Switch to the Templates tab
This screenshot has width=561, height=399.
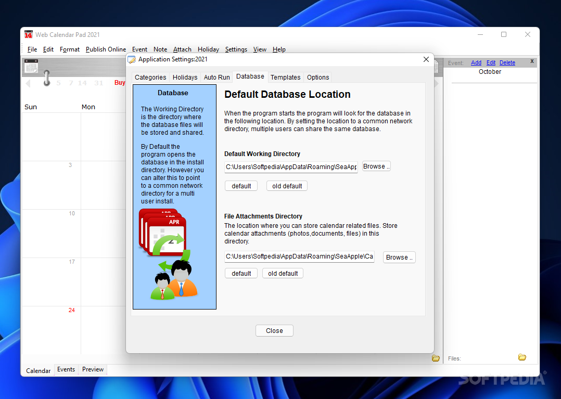286,77
